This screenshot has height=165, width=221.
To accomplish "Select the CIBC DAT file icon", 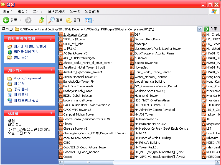I will pos(61,143).
